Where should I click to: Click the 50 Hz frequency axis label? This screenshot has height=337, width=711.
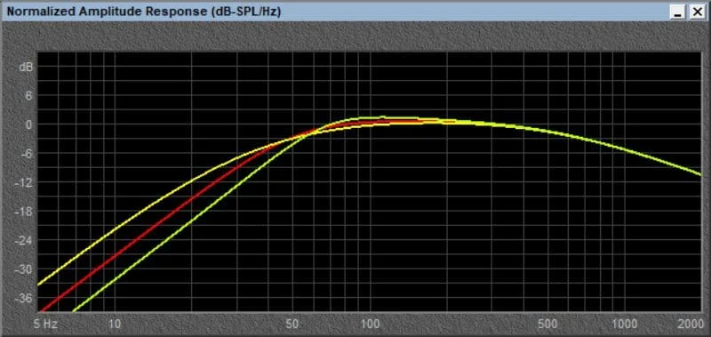(293, 324)
